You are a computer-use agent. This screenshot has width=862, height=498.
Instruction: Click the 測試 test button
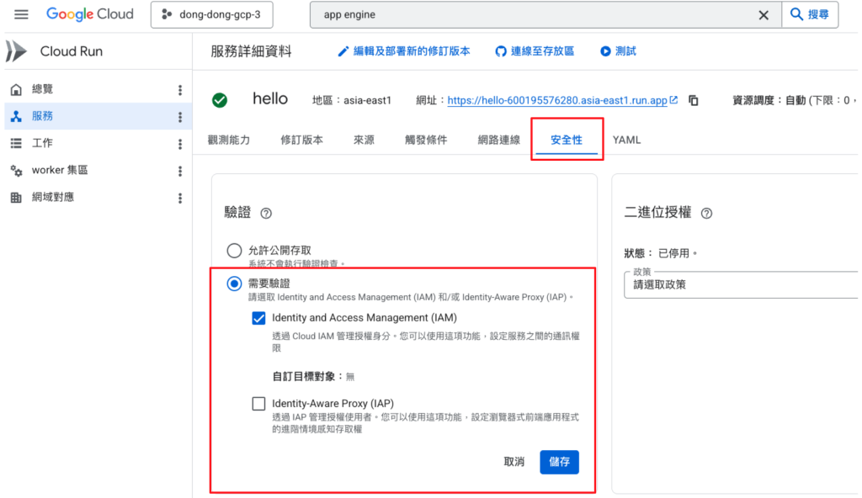[x=618, y=51]
